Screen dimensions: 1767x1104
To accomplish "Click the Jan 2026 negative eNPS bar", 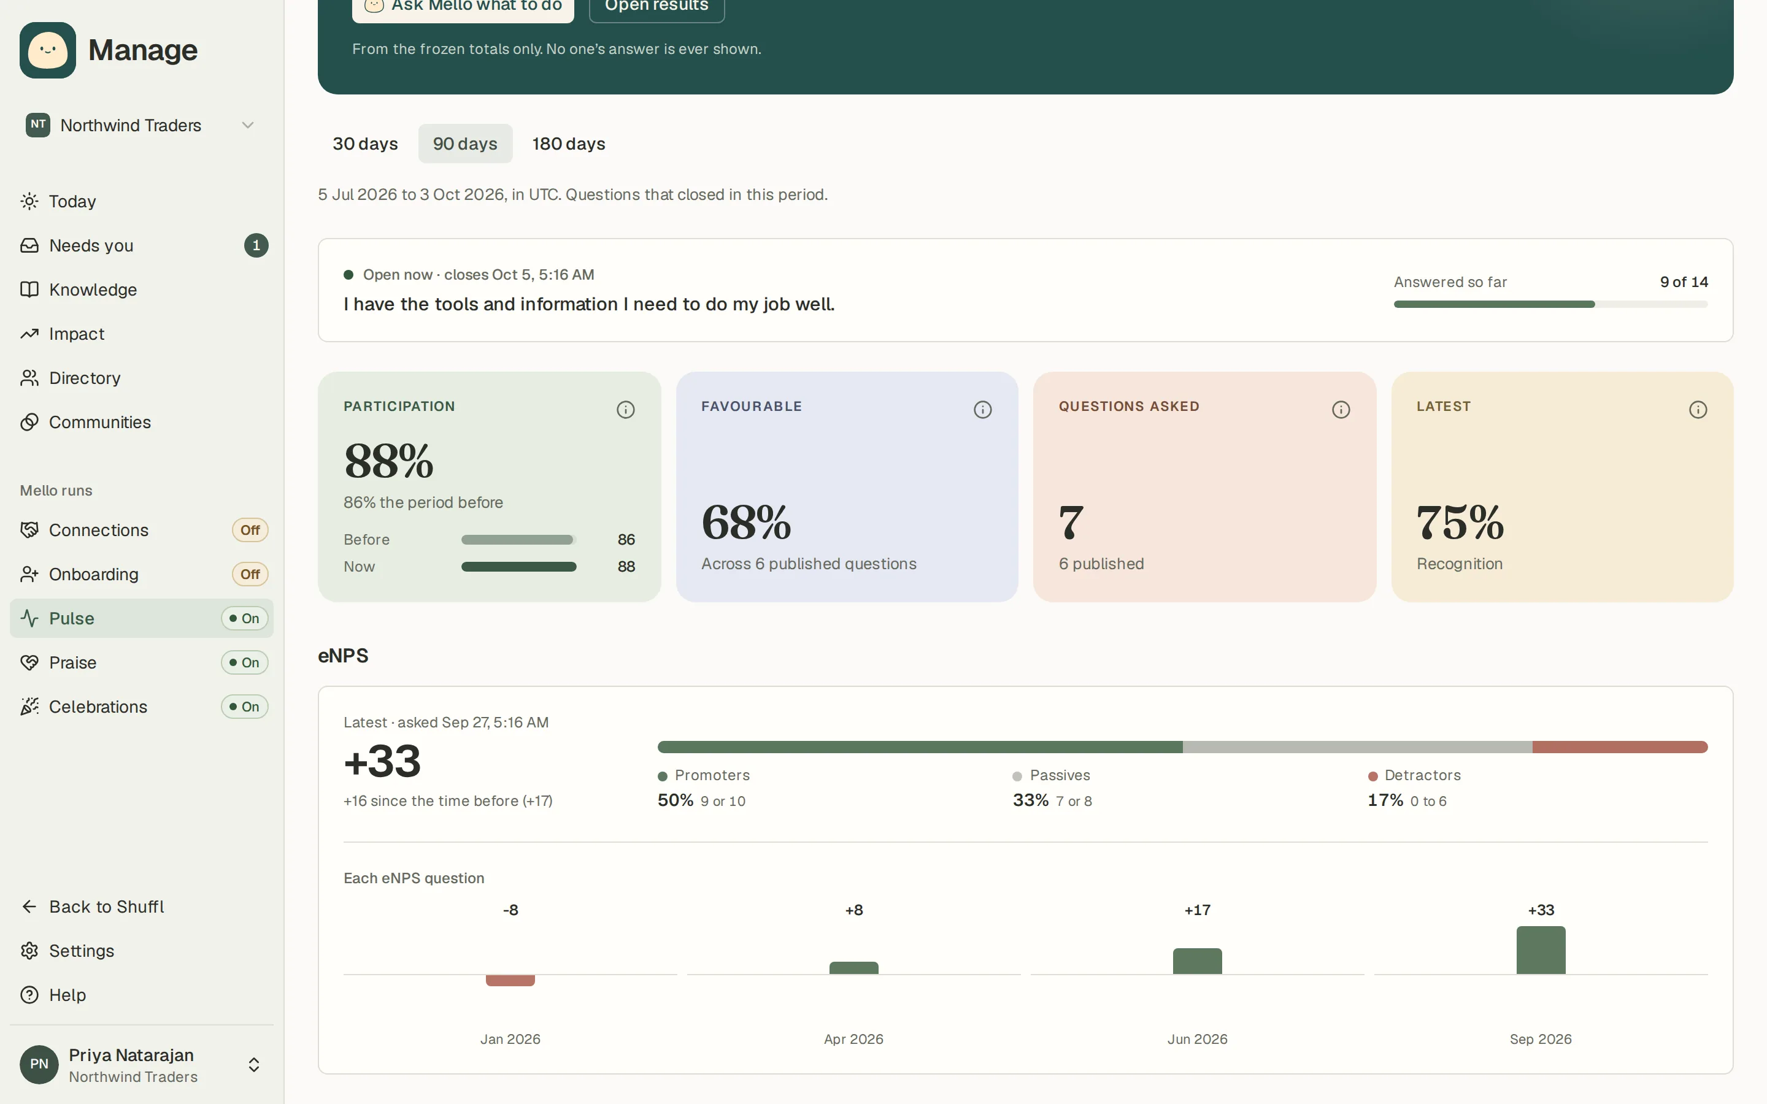I will [510, 981].
